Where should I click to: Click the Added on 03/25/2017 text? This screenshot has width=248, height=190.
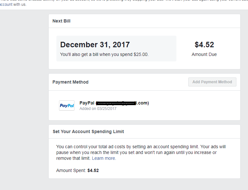[98, 109]
